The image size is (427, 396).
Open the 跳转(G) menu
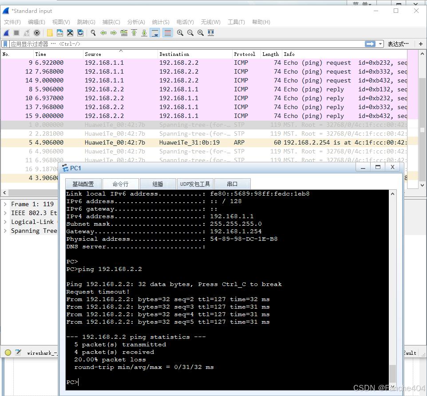[x=86, y=22]
